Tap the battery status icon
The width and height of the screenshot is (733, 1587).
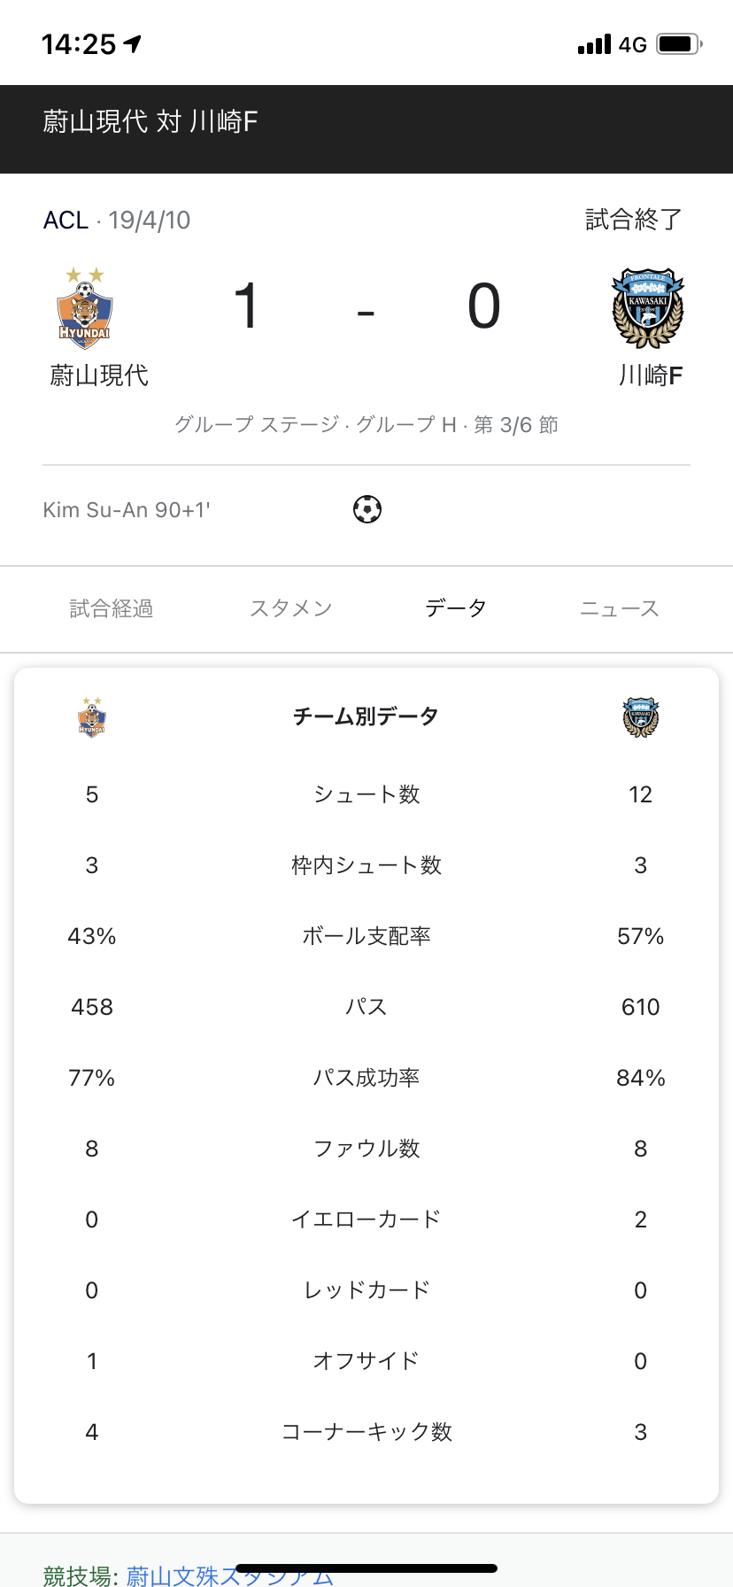[x=679, y=43]
